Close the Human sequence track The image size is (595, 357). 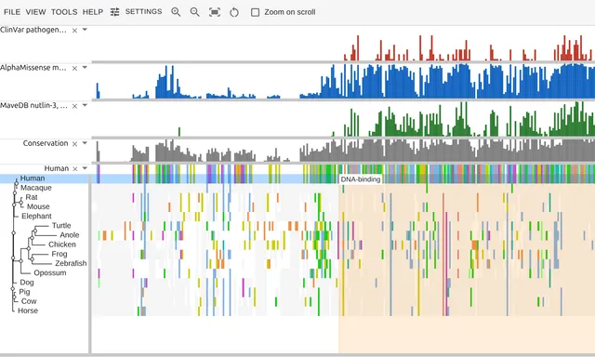click(74, 169)
